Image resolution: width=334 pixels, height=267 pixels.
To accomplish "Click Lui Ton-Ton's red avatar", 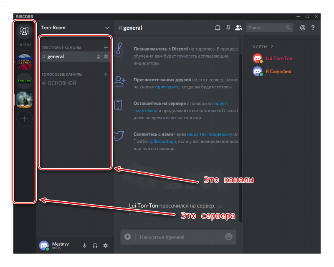I will (x=258, y=58).
